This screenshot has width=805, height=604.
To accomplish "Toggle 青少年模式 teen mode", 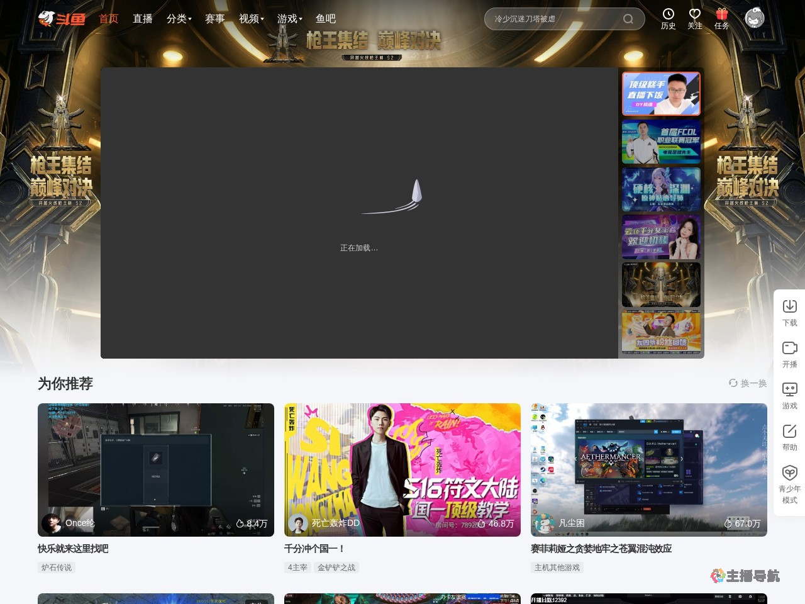I will 789,473.
